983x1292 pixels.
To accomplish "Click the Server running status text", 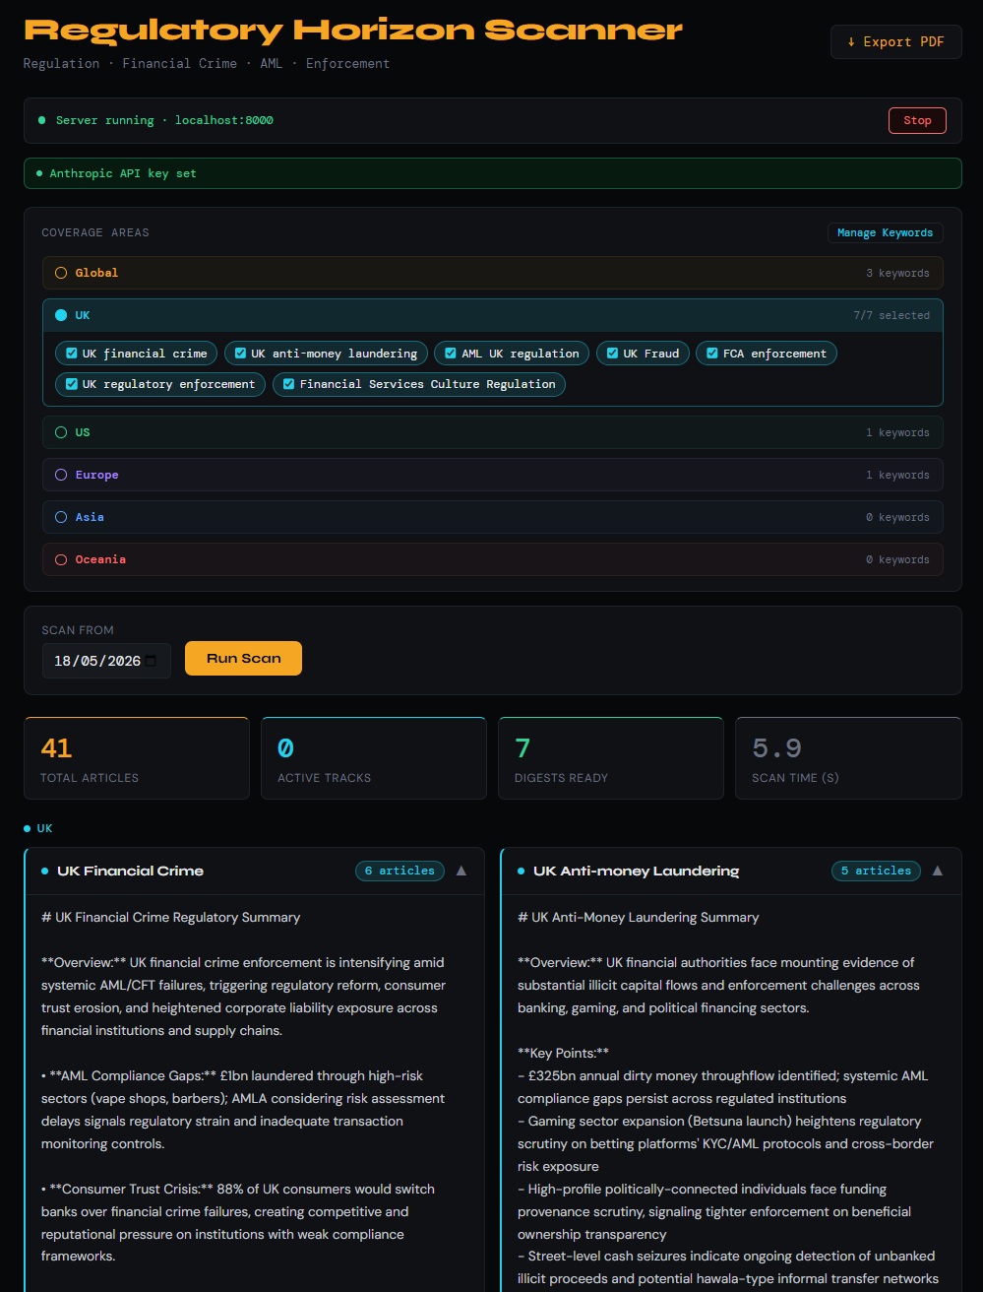I will pyautogui.click(x=164, y=120).
